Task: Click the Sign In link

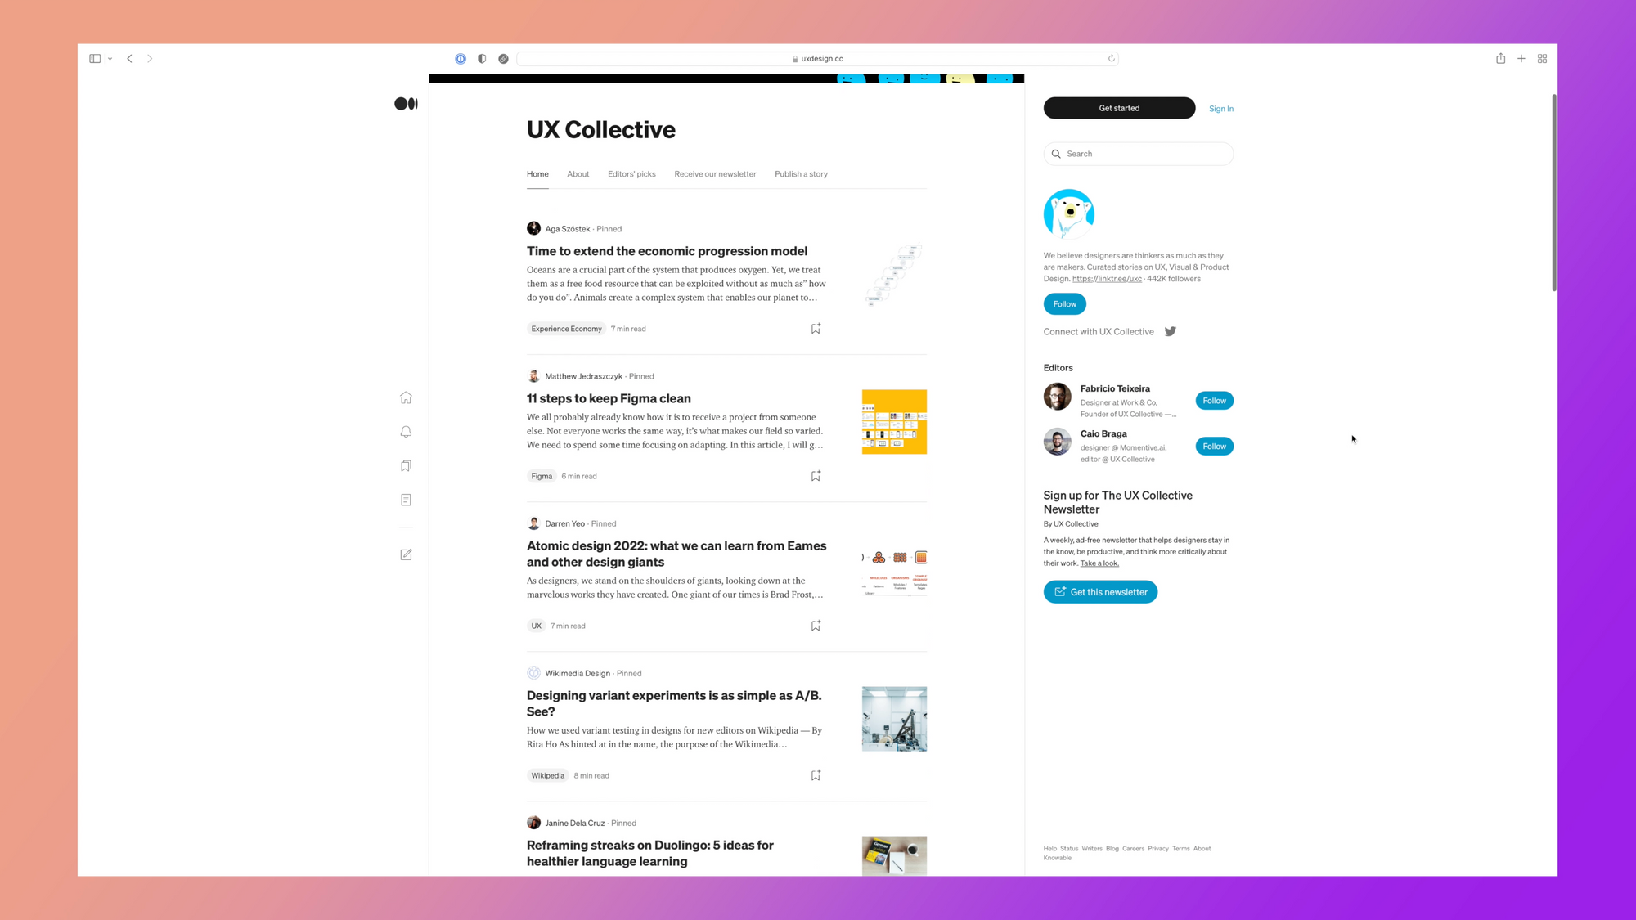Action: click(x=1221, y=108)
